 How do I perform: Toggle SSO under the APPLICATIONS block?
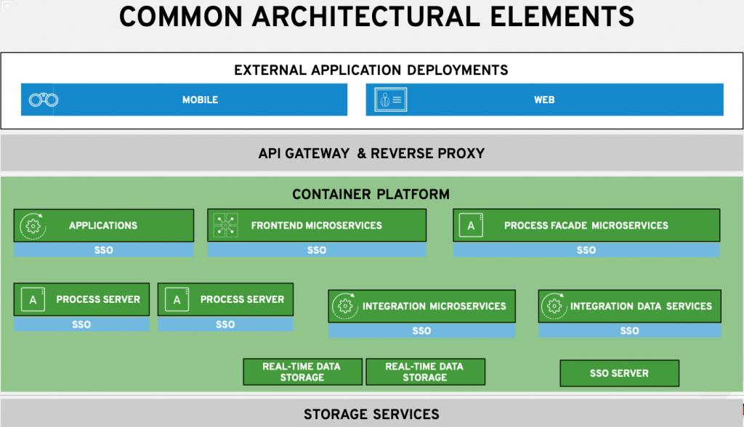click(x=103, y=250)
